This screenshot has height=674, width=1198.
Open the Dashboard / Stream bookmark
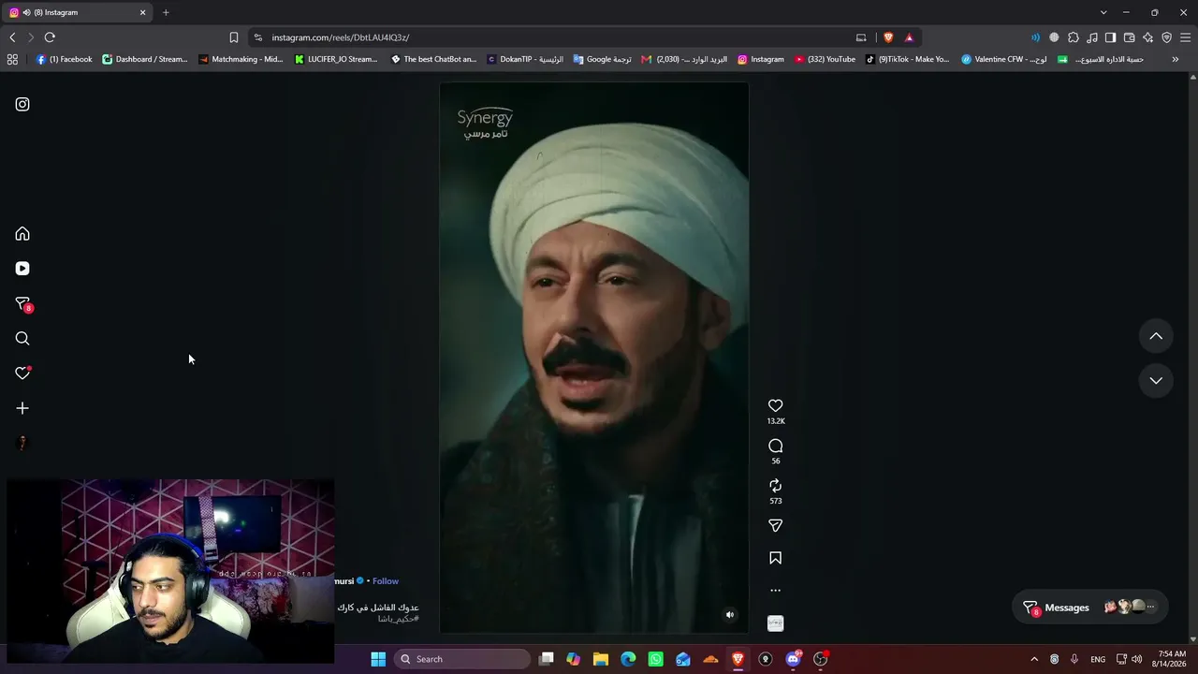145,59
